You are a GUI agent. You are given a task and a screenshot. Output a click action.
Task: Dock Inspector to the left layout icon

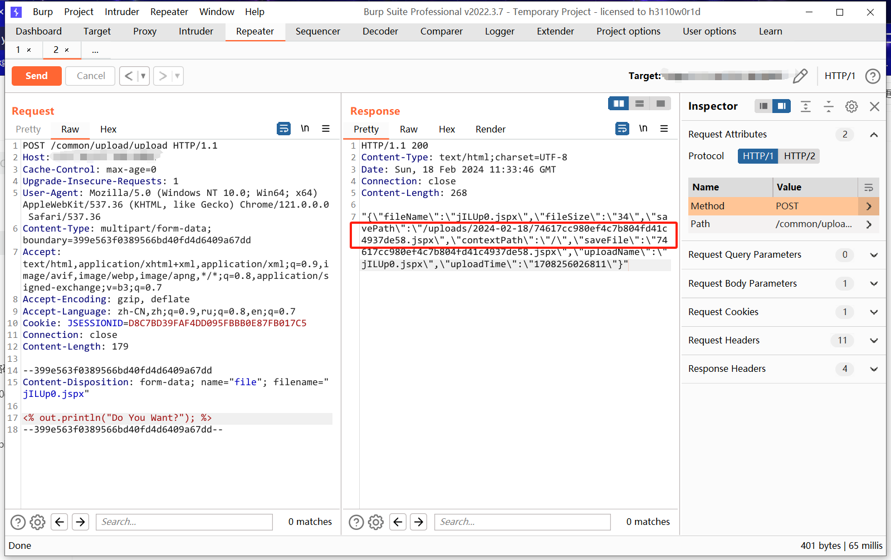point(763,106)
